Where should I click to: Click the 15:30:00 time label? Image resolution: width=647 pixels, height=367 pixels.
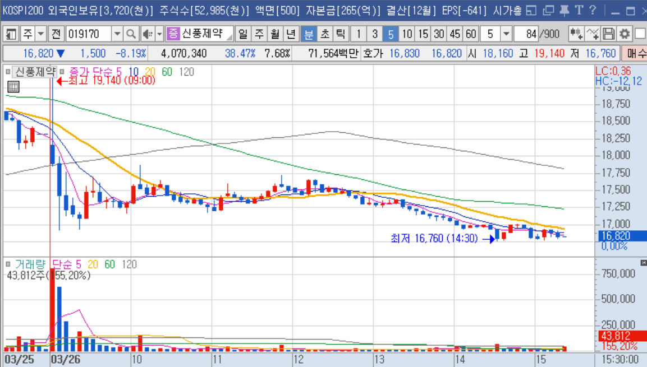point(620,359)
